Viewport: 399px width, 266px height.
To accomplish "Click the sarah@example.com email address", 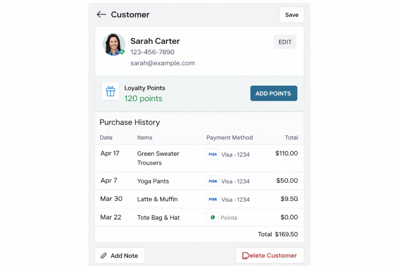I will click(x=162, y=63).
